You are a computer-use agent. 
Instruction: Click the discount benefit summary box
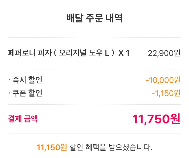pyautogui.click(x=94, y=146)
